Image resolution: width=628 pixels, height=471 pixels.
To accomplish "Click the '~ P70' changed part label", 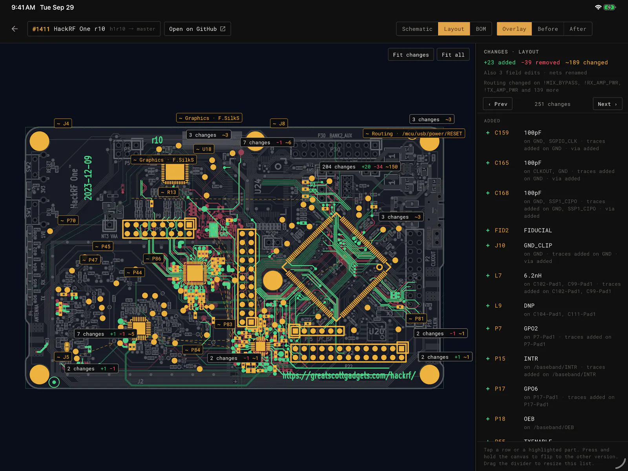I will point(68,220).
